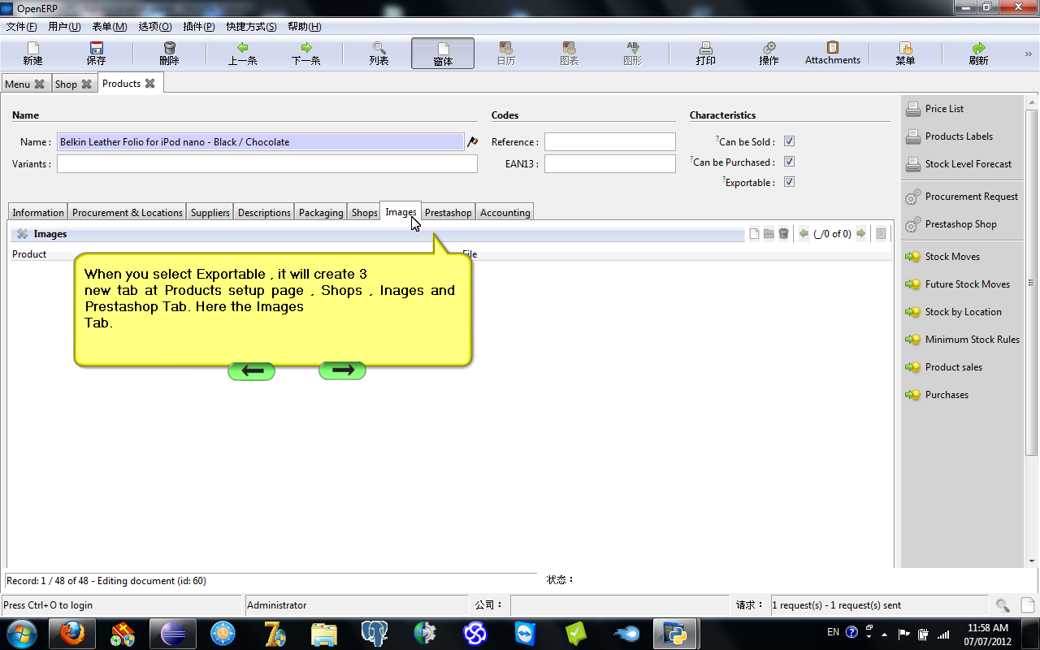
Task: Close the Shop tab
Action: (x=86, y=84)
